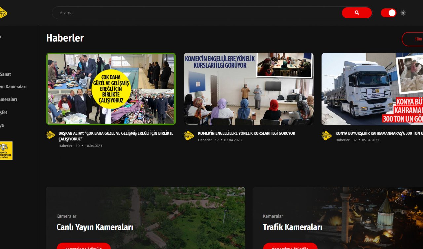Viewport: 423px width, 249px height.
Task: Open the BAŞKAN ALTAY Ereğli headline
Action: coord(116,136)
